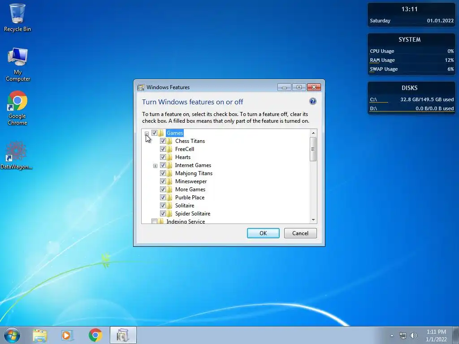Expand the Internet Games node
Screen dimensions: 459x344
[155, 166]
